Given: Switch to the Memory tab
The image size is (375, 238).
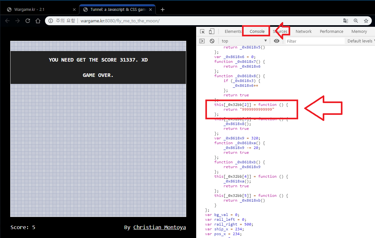Looking at the screenshot, I should pyautogui.click(x=359, y=31).
